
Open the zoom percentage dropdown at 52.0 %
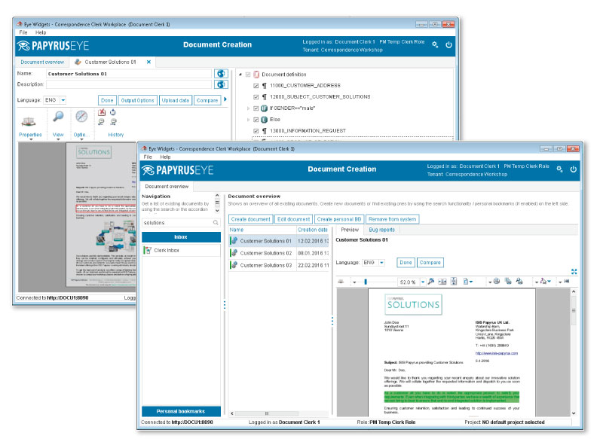click(x=423, y=282)
